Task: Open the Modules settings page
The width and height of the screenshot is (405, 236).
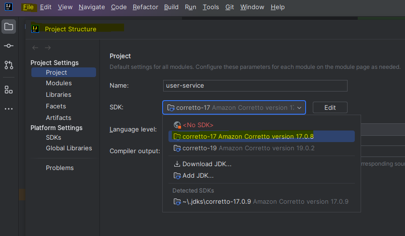Action: (x=58, y=83)
